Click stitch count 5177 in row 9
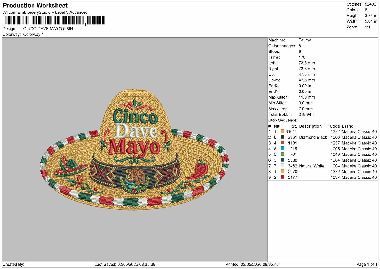 [x=292, y=178]
